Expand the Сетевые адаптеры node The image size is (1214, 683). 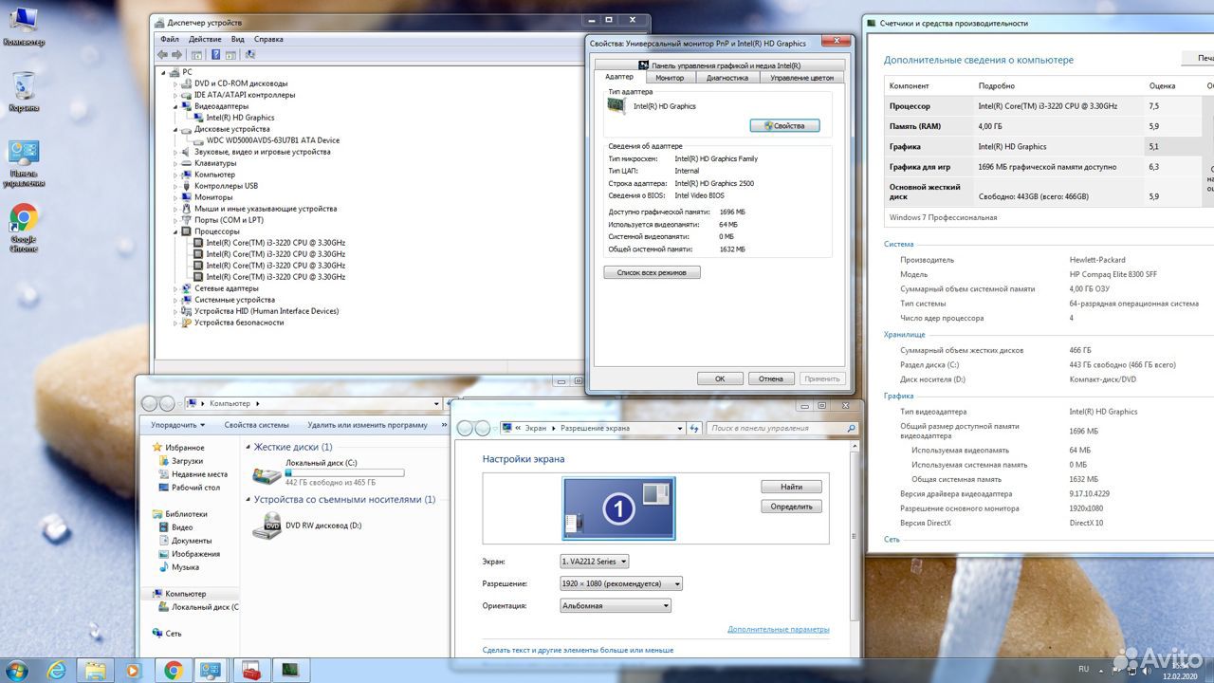[x=175, y=288]
